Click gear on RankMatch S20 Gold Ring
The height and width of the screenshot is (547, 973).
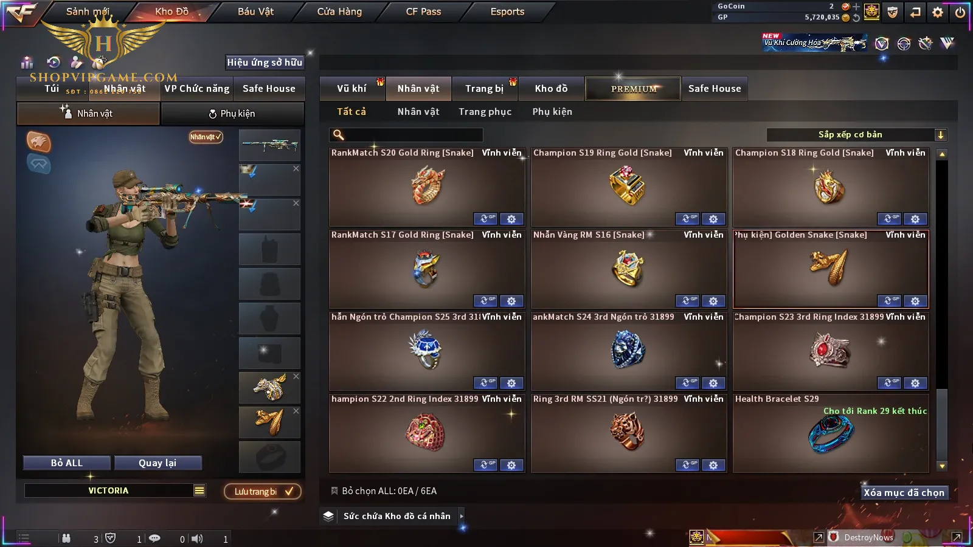click(511, 219)
